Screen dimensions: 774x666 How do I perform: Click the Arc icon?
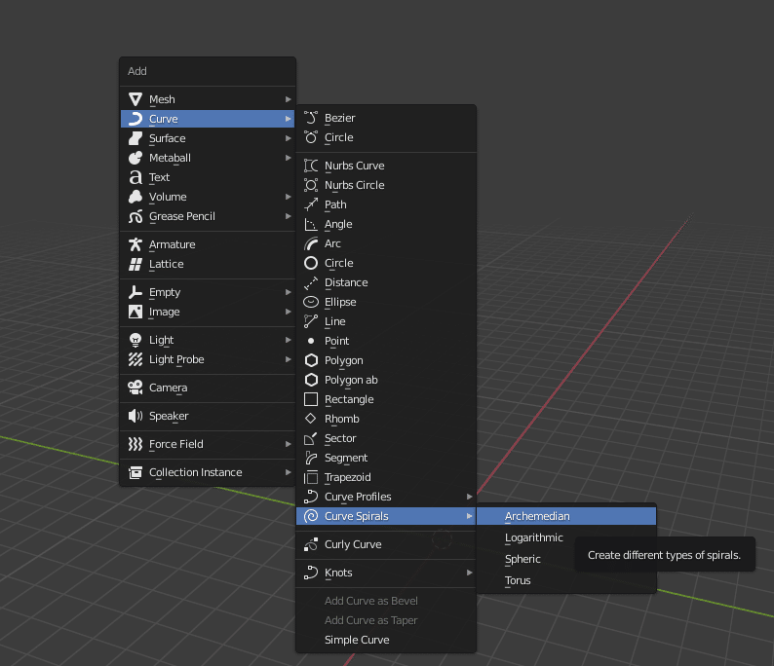[x=311, y=243]
